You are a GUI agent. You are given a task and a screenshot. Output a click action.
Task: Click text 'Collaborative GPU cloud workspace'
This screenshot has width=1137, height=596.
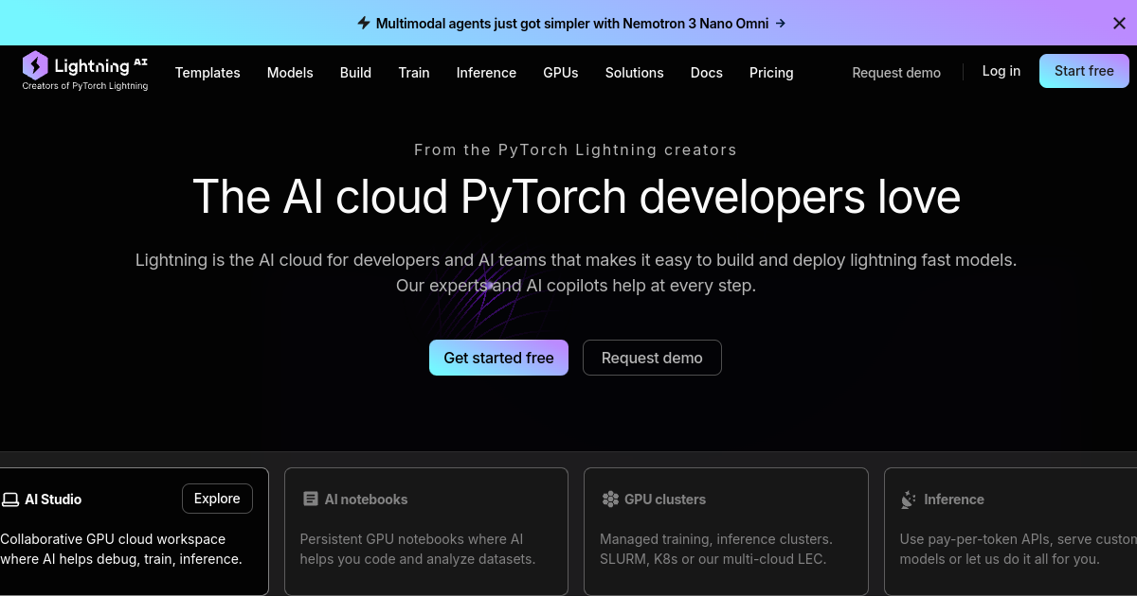[113, 539]
